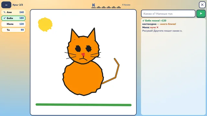Click the green ground line on canvas
Viewport: 207px width, 116px height.
click(x=83, y=105)
